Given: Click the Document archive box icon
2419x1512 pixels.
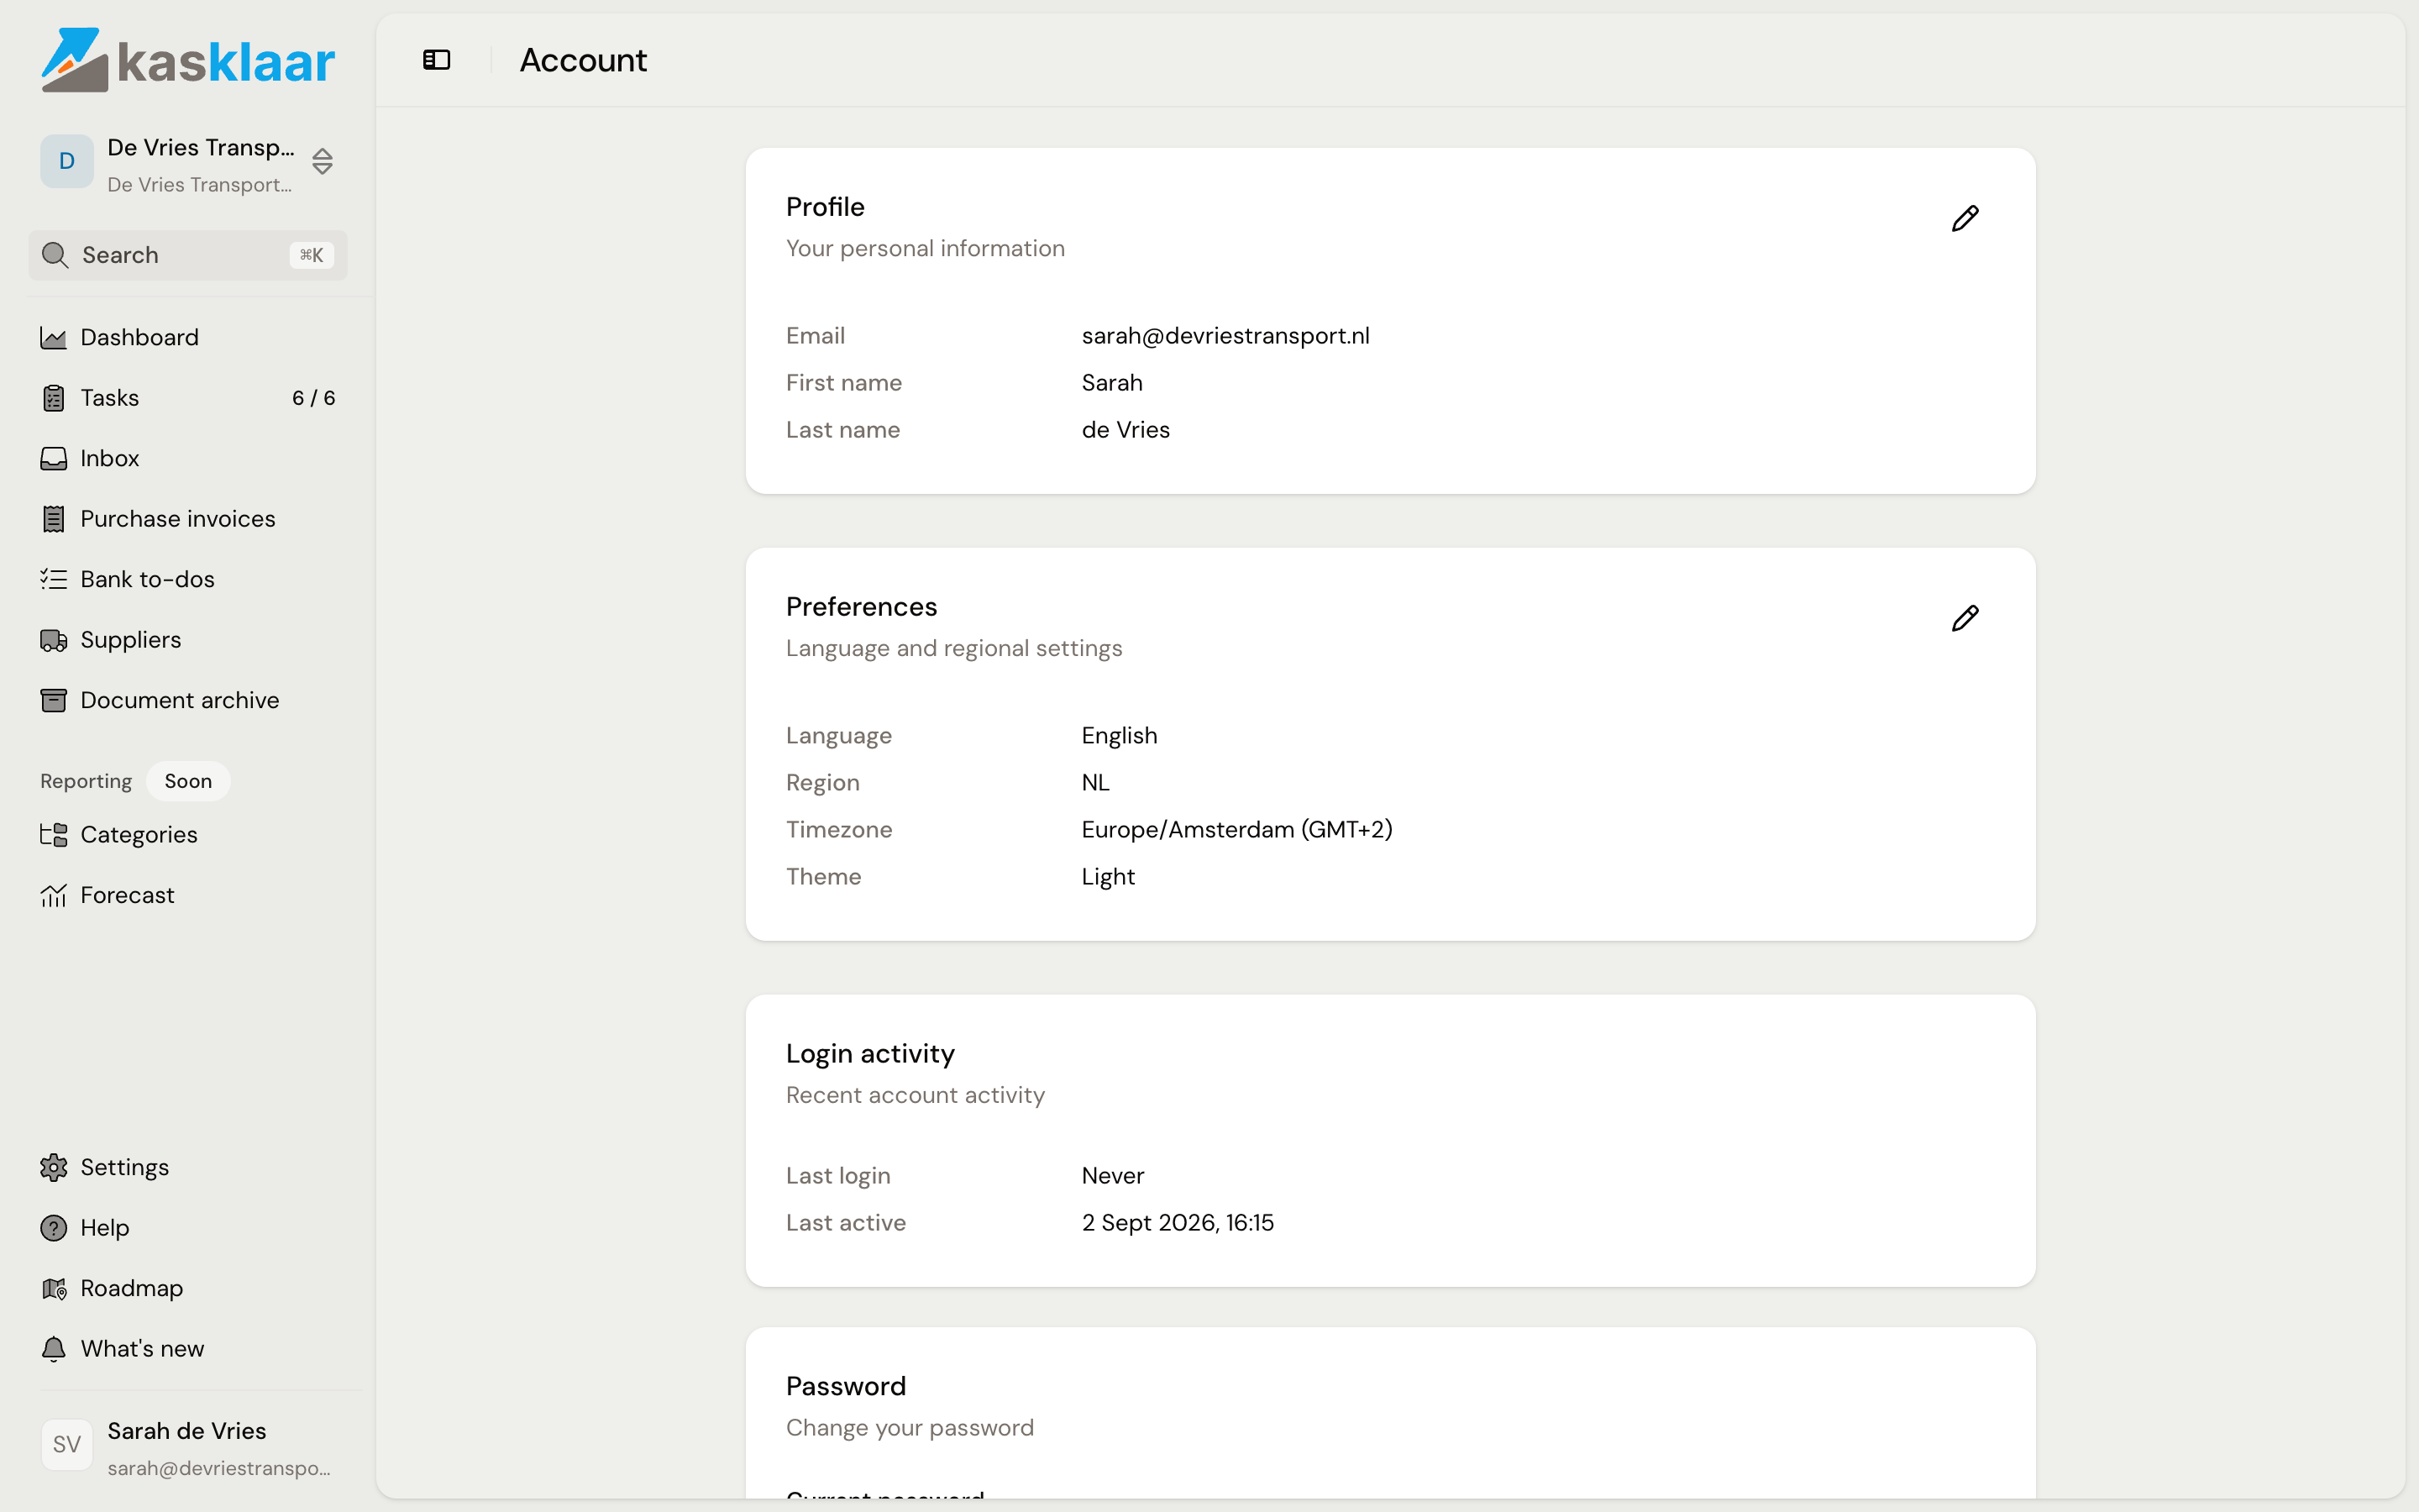Looking at the screenshot, I should [x=54, y=700].
